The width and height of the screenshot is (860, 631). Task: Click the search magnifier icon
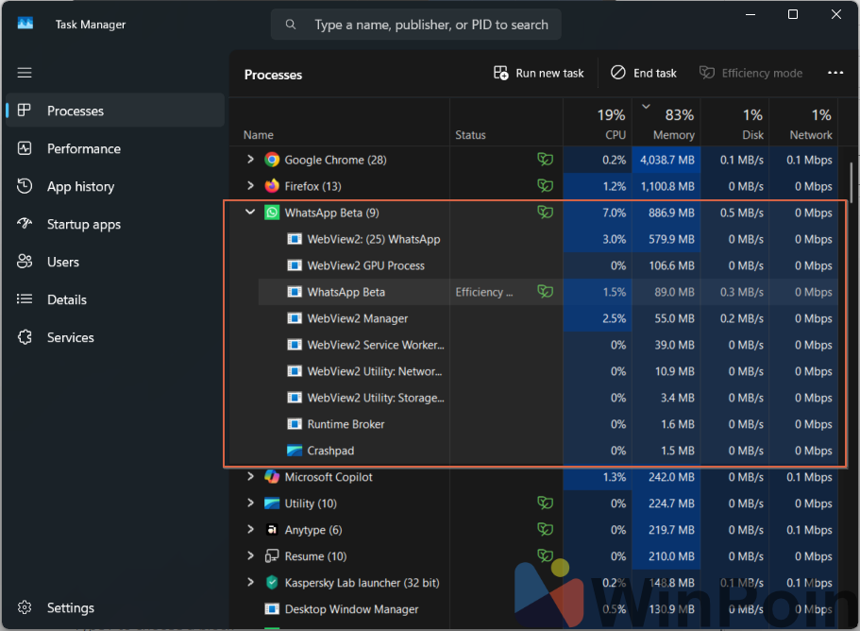(x=290, y=24)
